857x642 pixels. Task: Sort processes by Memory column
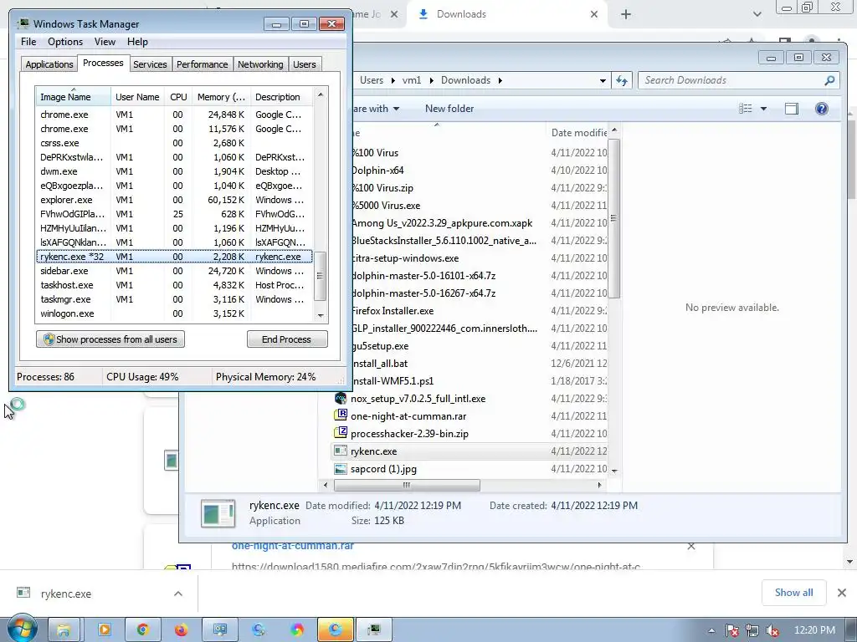[221, 97]
